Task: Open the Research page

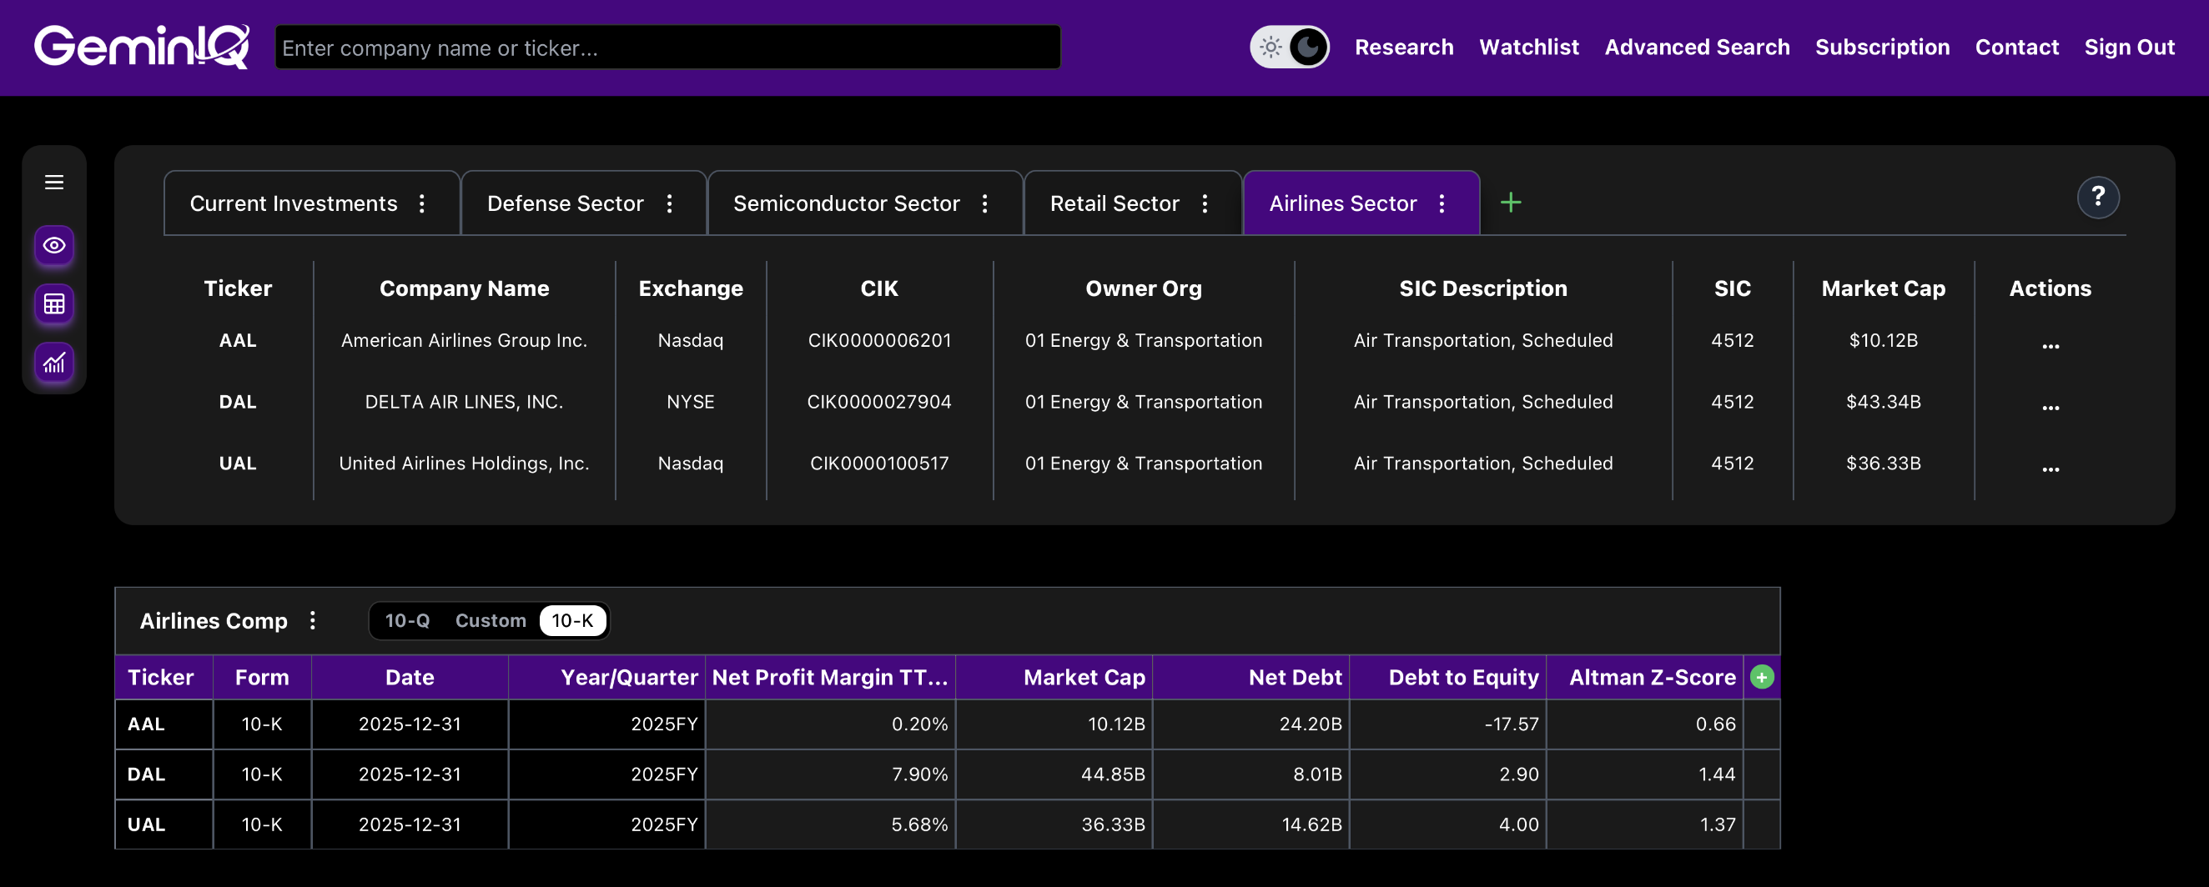Action: point(1404,48)
